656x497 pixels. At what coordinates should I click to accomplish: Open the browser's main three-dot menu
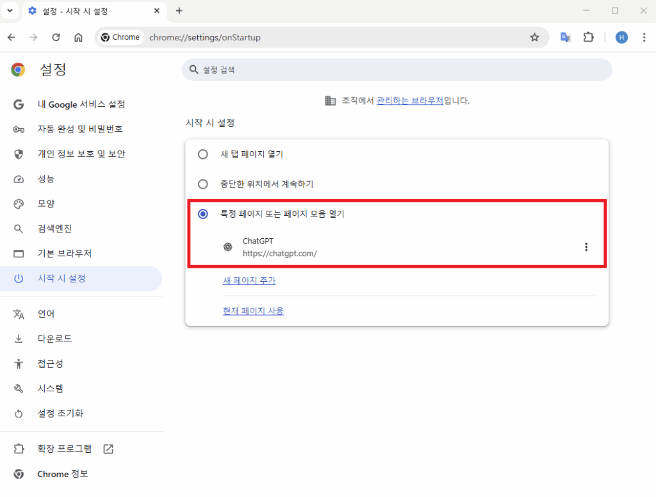pyautogui.click(x=644, y=37)
